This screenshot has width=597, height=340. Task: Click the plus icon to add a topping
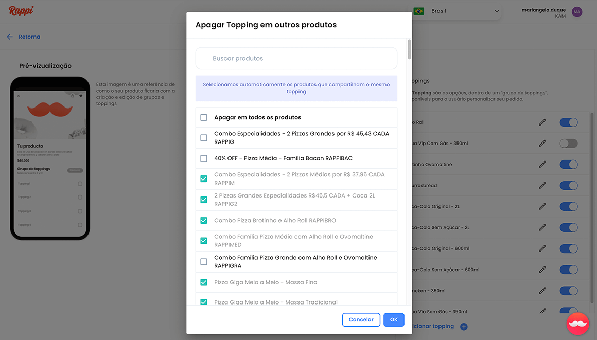pyautogui.click(x=464, y=327)
